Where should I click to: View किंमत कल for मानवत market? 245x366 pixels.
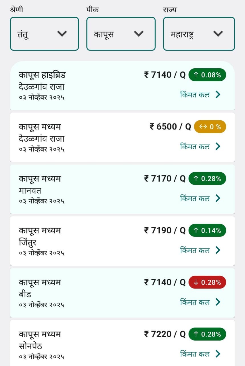(x=195, y=198)
